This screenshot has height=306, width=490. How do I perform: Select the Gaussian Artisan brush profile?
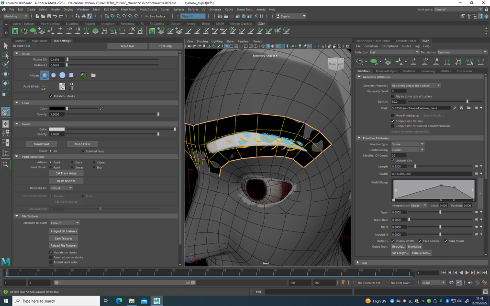45,75
